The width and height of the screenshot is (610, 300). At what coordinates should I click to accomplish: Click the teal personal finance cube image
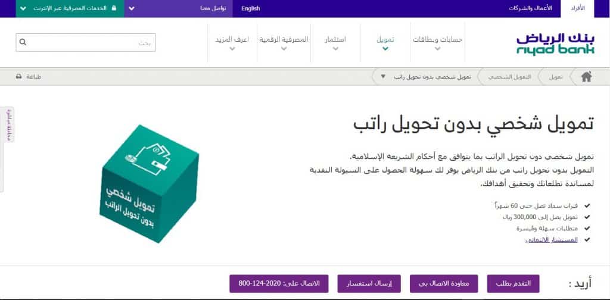tap(150, 184)
